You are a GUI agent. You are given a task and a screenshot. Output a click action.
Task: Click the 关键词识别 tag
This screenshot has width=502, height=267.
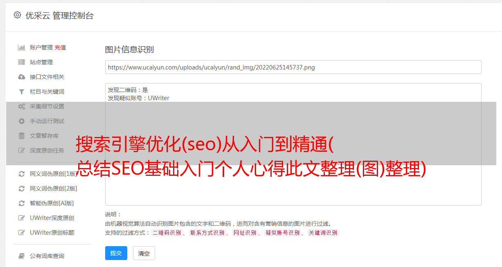(323, 233)
